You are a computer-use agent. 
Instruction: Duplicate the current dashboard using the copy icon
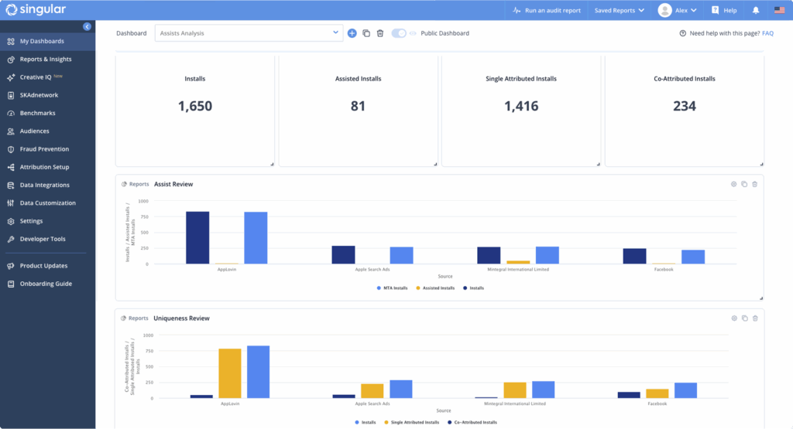[366, 33]
